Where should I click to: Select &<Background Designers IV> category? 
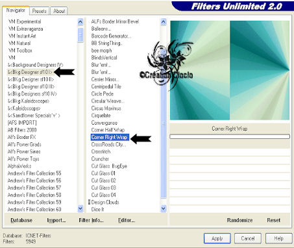[35, 65]
